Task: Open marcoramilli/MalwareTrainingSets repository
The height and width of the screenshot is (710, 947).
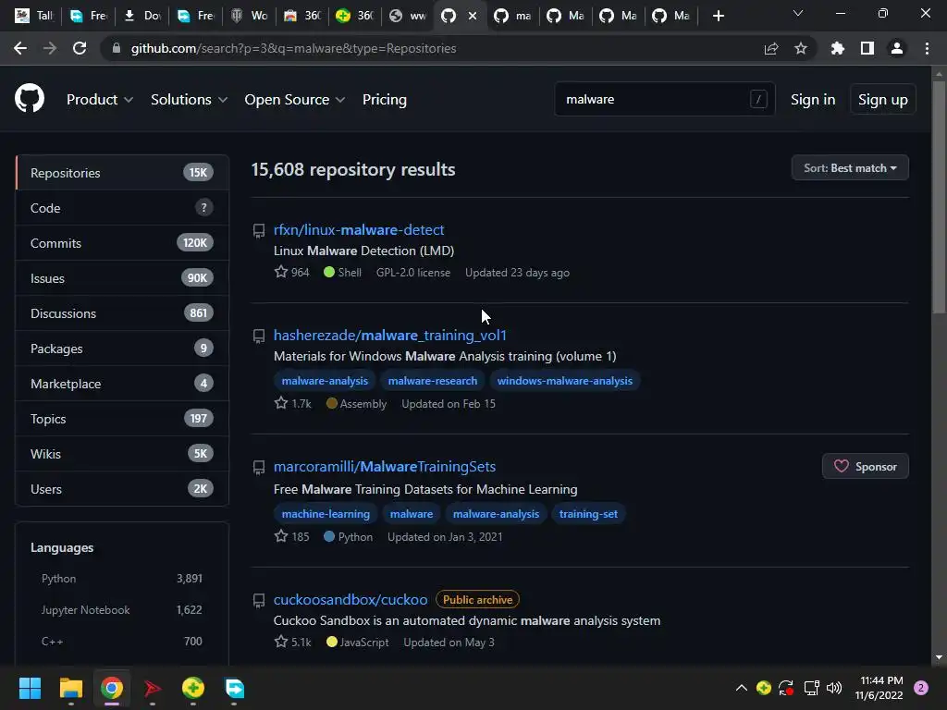Action: pyautogui.click(x=384, y=467)
